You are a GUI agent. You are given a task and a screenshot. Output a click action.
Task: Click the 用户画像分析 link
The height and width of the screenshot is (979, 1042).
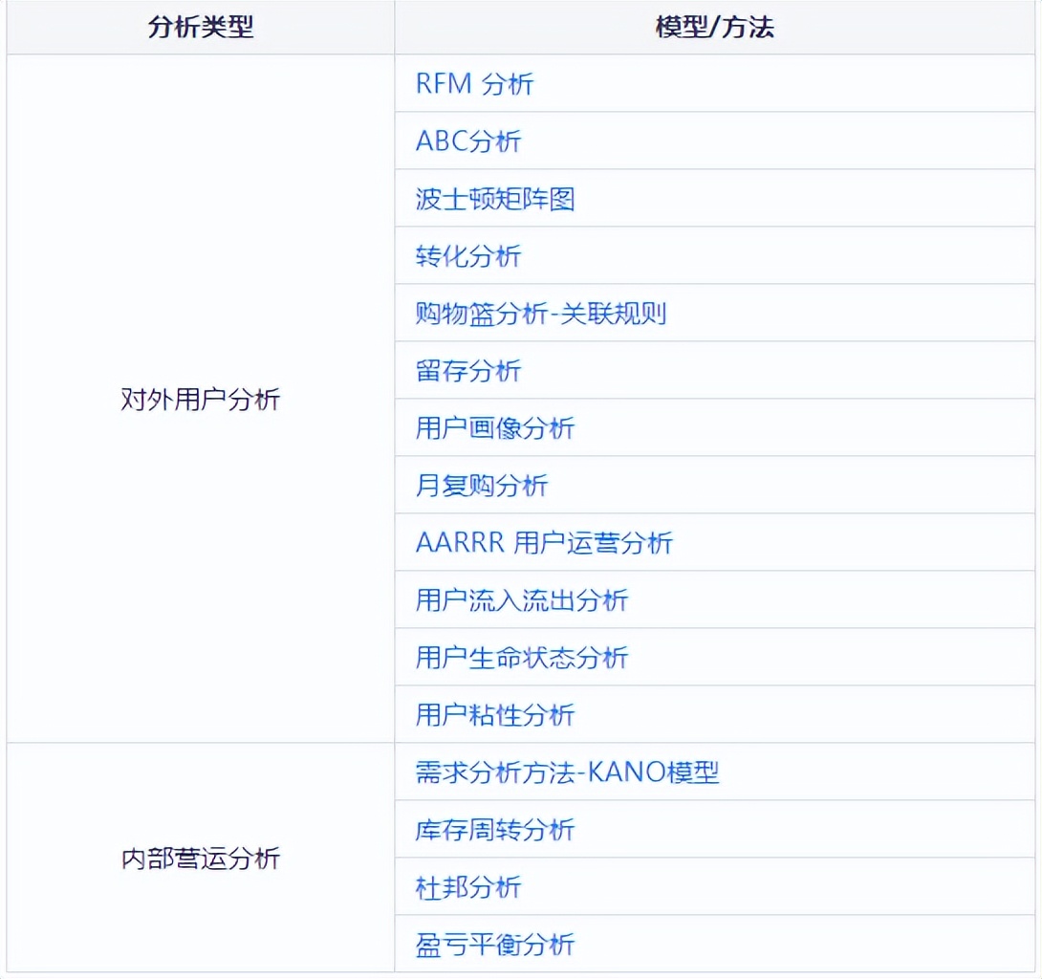point(495,428)
